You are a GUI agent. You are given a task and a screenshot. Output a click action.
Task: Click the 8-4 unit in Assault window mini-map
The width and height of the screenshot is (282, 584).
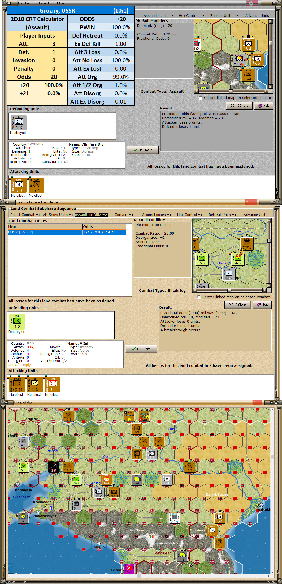248,45
